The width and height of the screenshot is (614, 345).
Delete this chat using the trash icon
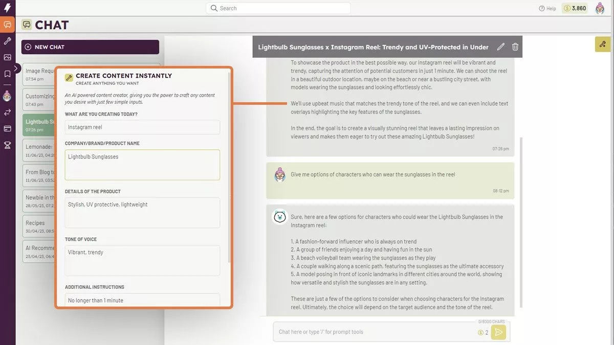pos(515,47)
